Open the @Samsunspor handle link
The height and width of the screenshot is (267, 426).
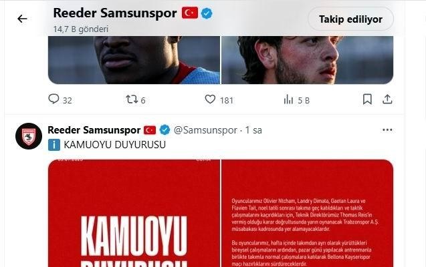(x=205, y=130)
